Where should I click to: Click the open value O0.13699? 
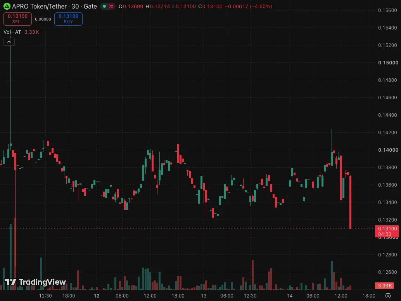click(131, 6)
